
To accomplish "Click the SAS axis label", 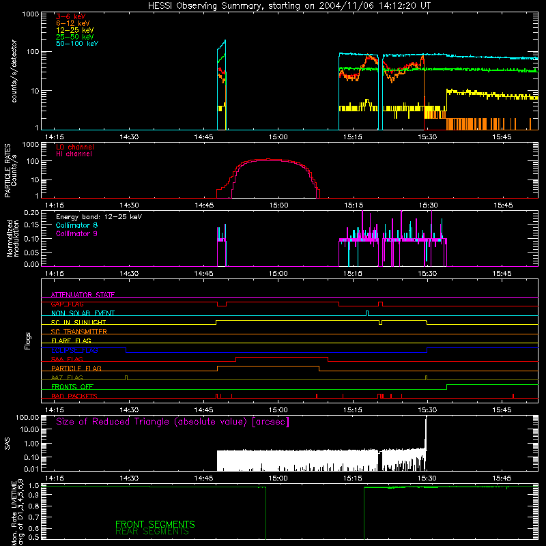I will point(8,443).
